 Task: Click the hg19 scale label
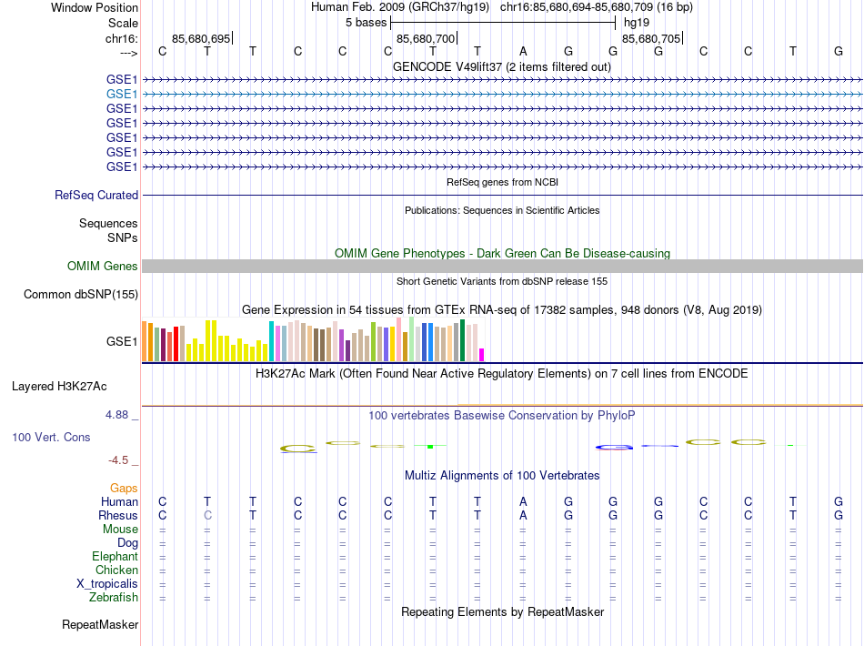point(637,23)
